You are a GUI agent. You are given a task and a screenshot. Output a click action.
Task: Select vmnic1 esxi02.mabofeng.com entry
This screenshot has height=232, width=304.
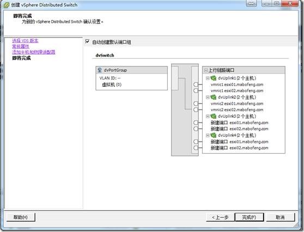tap(237, 90)
